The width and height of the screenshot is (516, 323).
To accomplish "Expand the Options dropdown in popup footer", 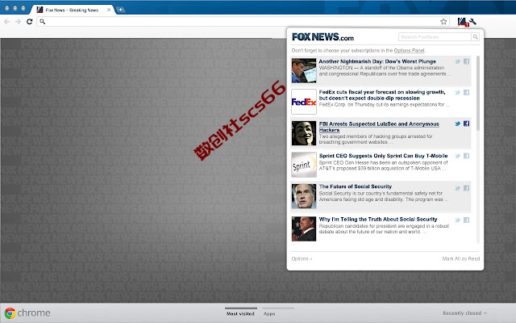I will pyautogui.click(x=302, y=258).
